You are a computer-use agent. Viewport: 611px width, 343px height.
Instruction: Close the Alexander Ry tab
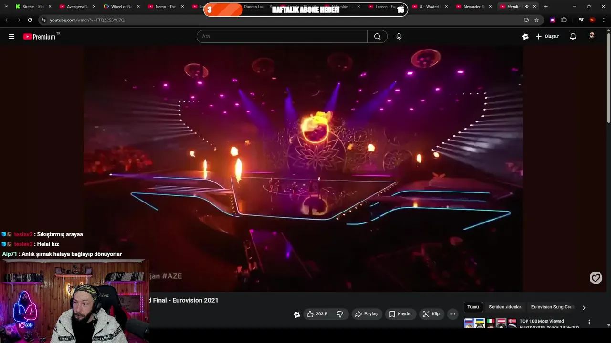point(490,7)
